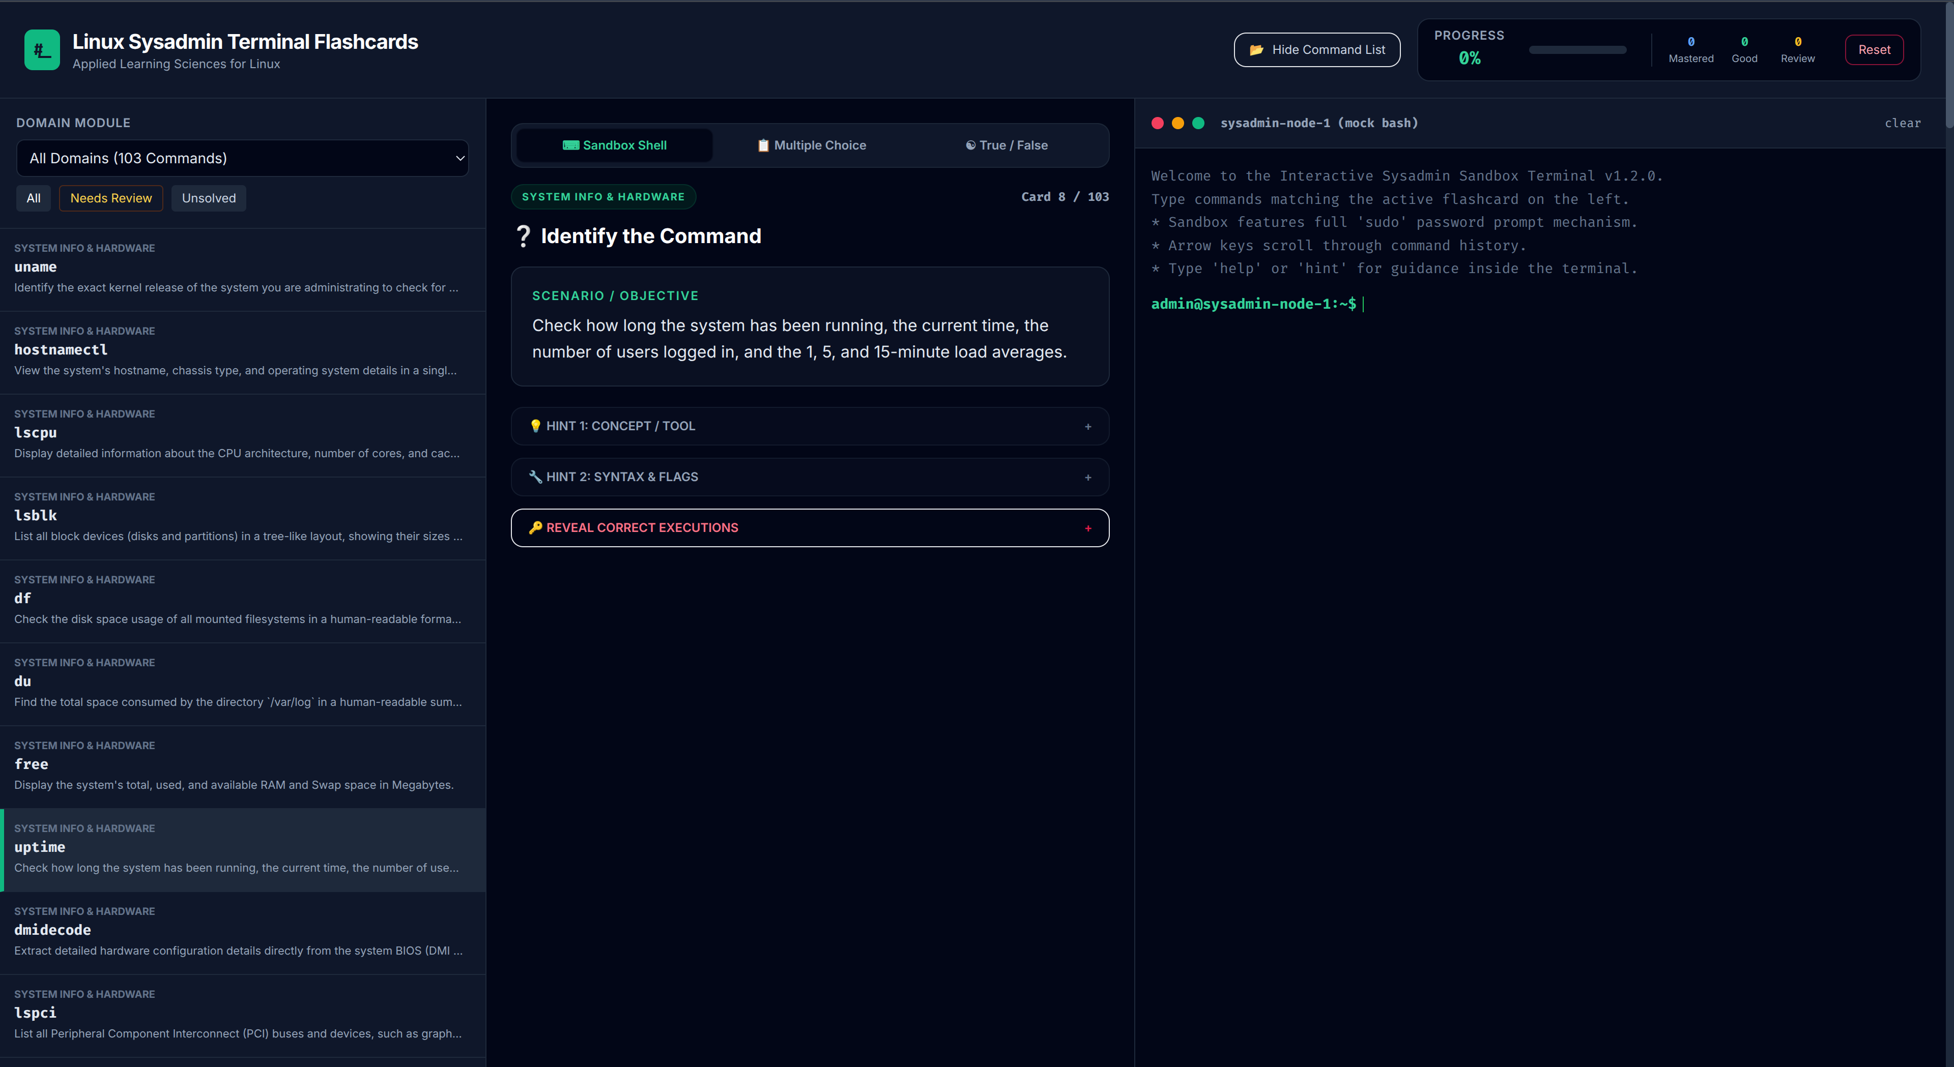Select the free command card
The image size is (1954, 1067).
pyautogui.click(x=243, y=767)
